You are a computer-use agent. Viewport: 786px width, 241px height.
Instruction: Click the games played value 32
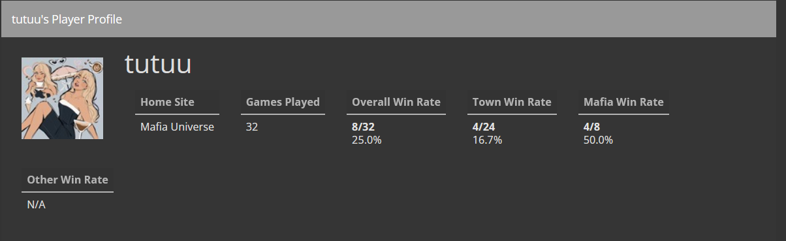click(252, 127)
